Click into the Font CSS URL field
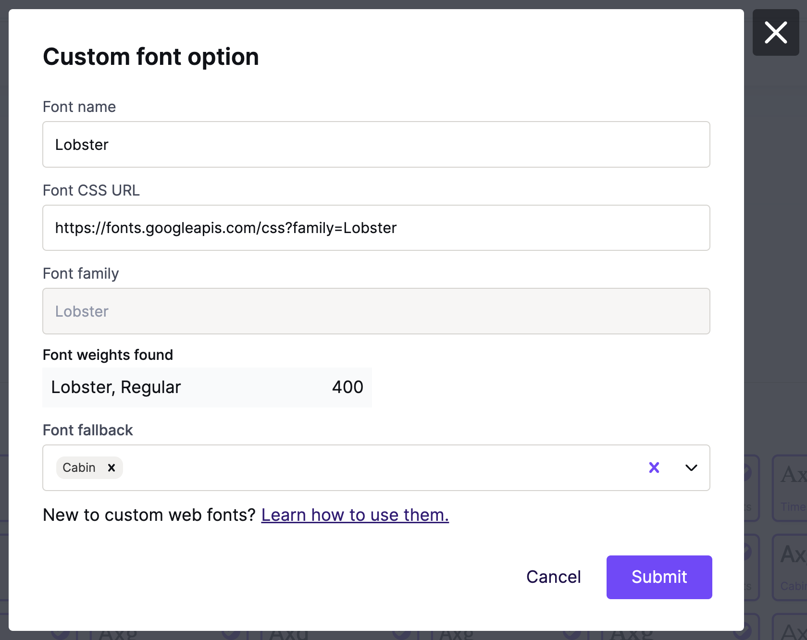This screenshot has width=807, height=640. pyautogui.click(x=376, y=228)
